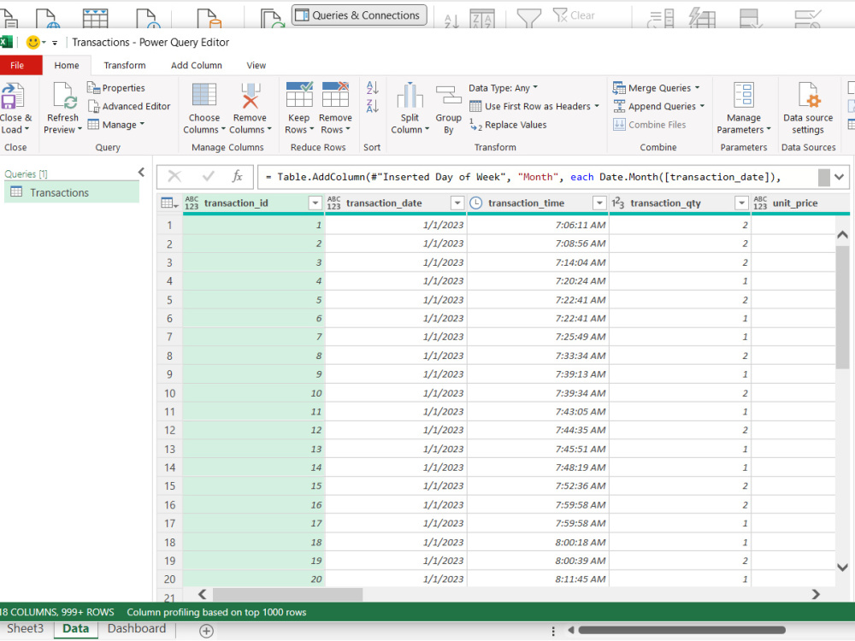Cancel formula edit with X button
This screenshot has height=641, width=855.
pos(174,176)
